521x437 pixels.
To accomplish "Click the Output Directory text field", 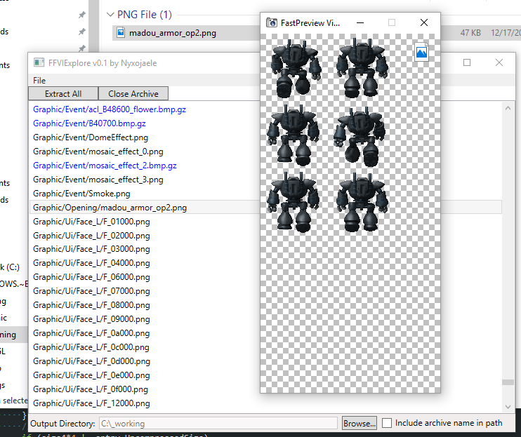I will click(218, 424).
